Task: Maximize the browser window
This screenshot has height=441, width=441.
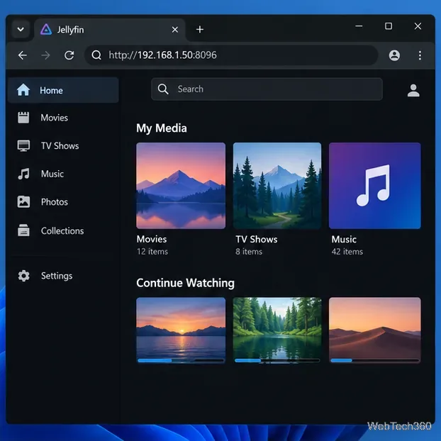Action: point(389,26)
